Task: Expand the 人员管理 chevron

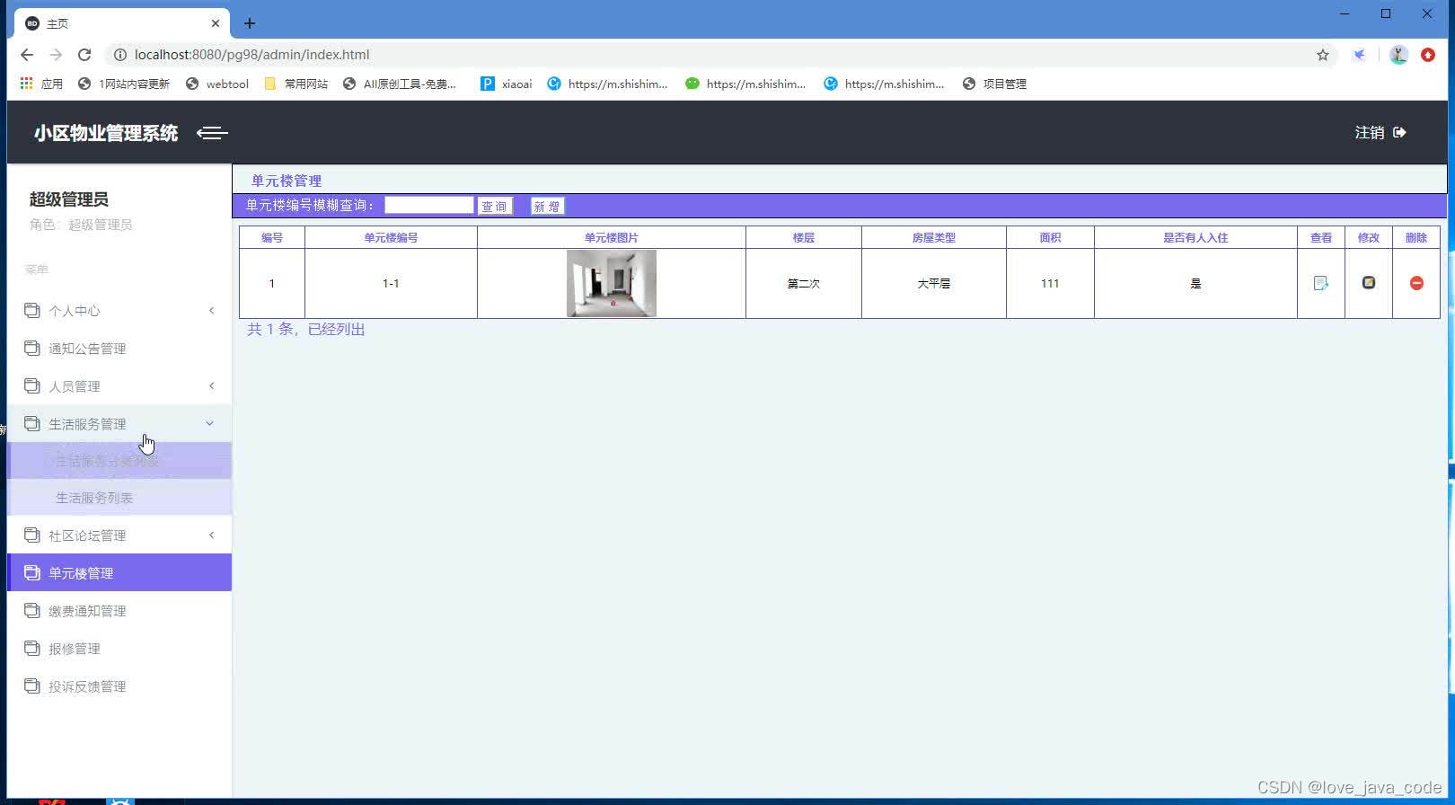Action: 212,386
